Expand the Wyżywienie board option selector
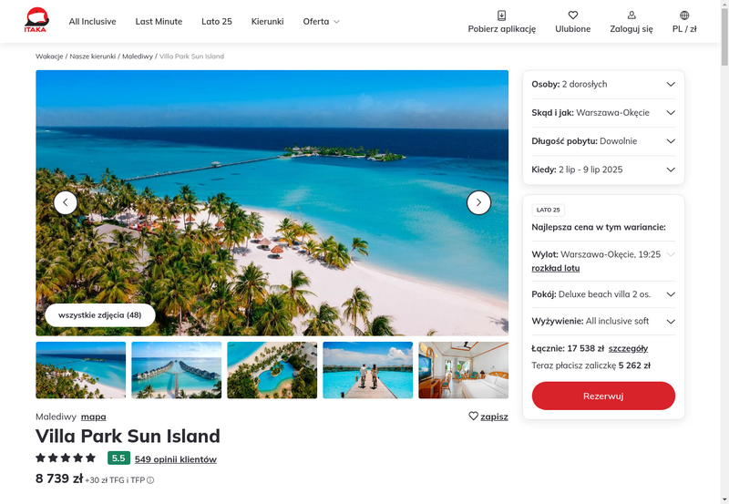The height and width of the screenshot is (504, 729). tap(603, 322)
